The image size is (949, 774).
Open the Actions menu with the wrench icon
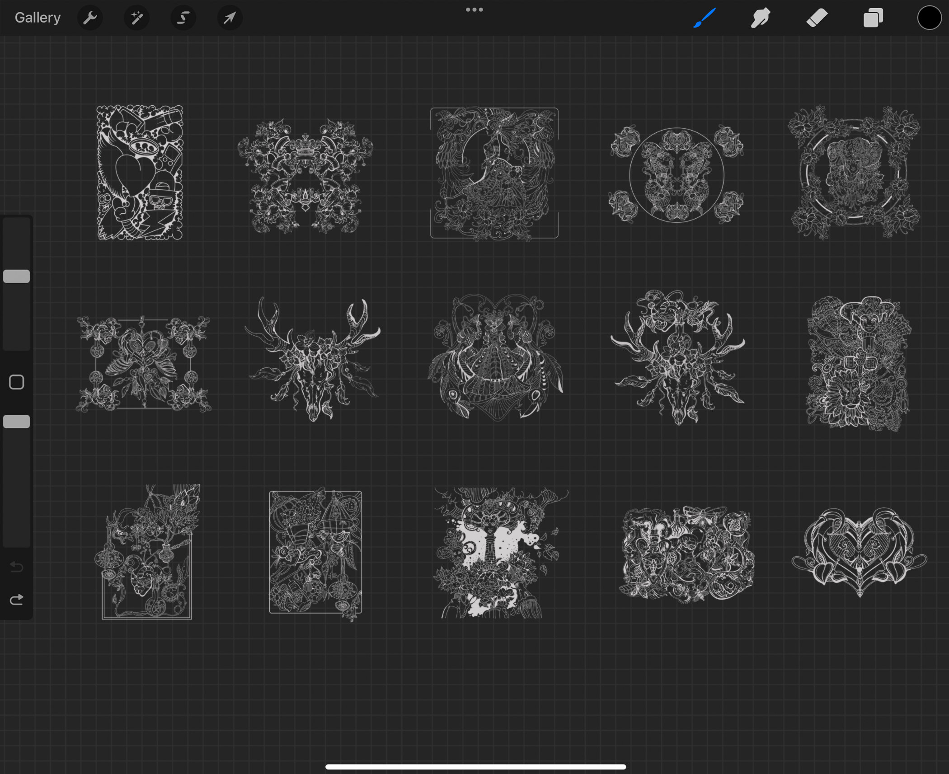point(90,18)
